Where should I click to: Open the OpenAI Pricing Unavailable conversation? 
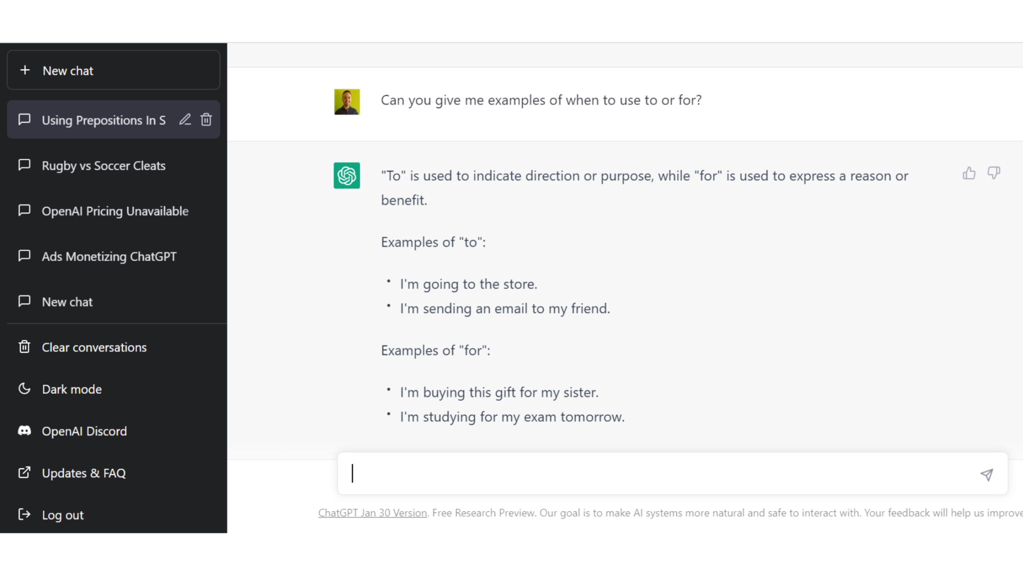tap(115, 211)
